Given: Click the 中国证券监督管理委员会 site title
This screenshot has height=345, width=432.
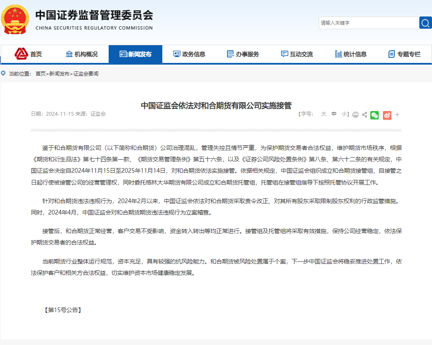Looking at the screenshot, I should pyautogui.click(x=94, y=15).
